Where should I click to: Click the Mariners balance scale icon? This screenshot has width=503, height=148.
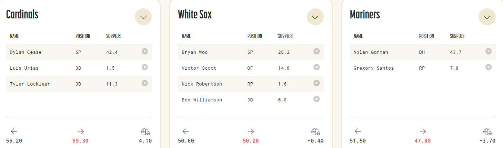pos(487,131)
